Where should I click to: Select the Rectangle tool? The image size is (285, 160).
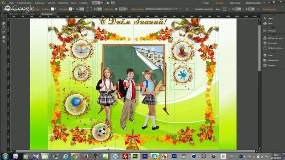coord(4,32)
